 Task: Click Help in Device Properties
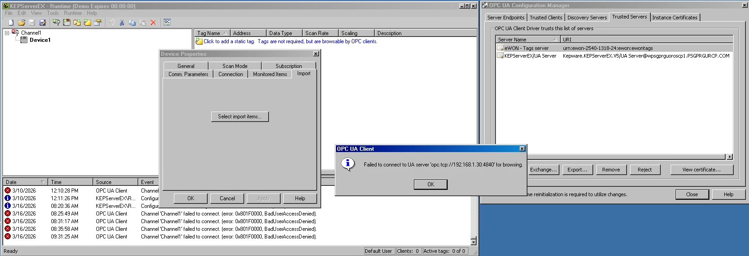pyautogui.click(x=300, y=198)
